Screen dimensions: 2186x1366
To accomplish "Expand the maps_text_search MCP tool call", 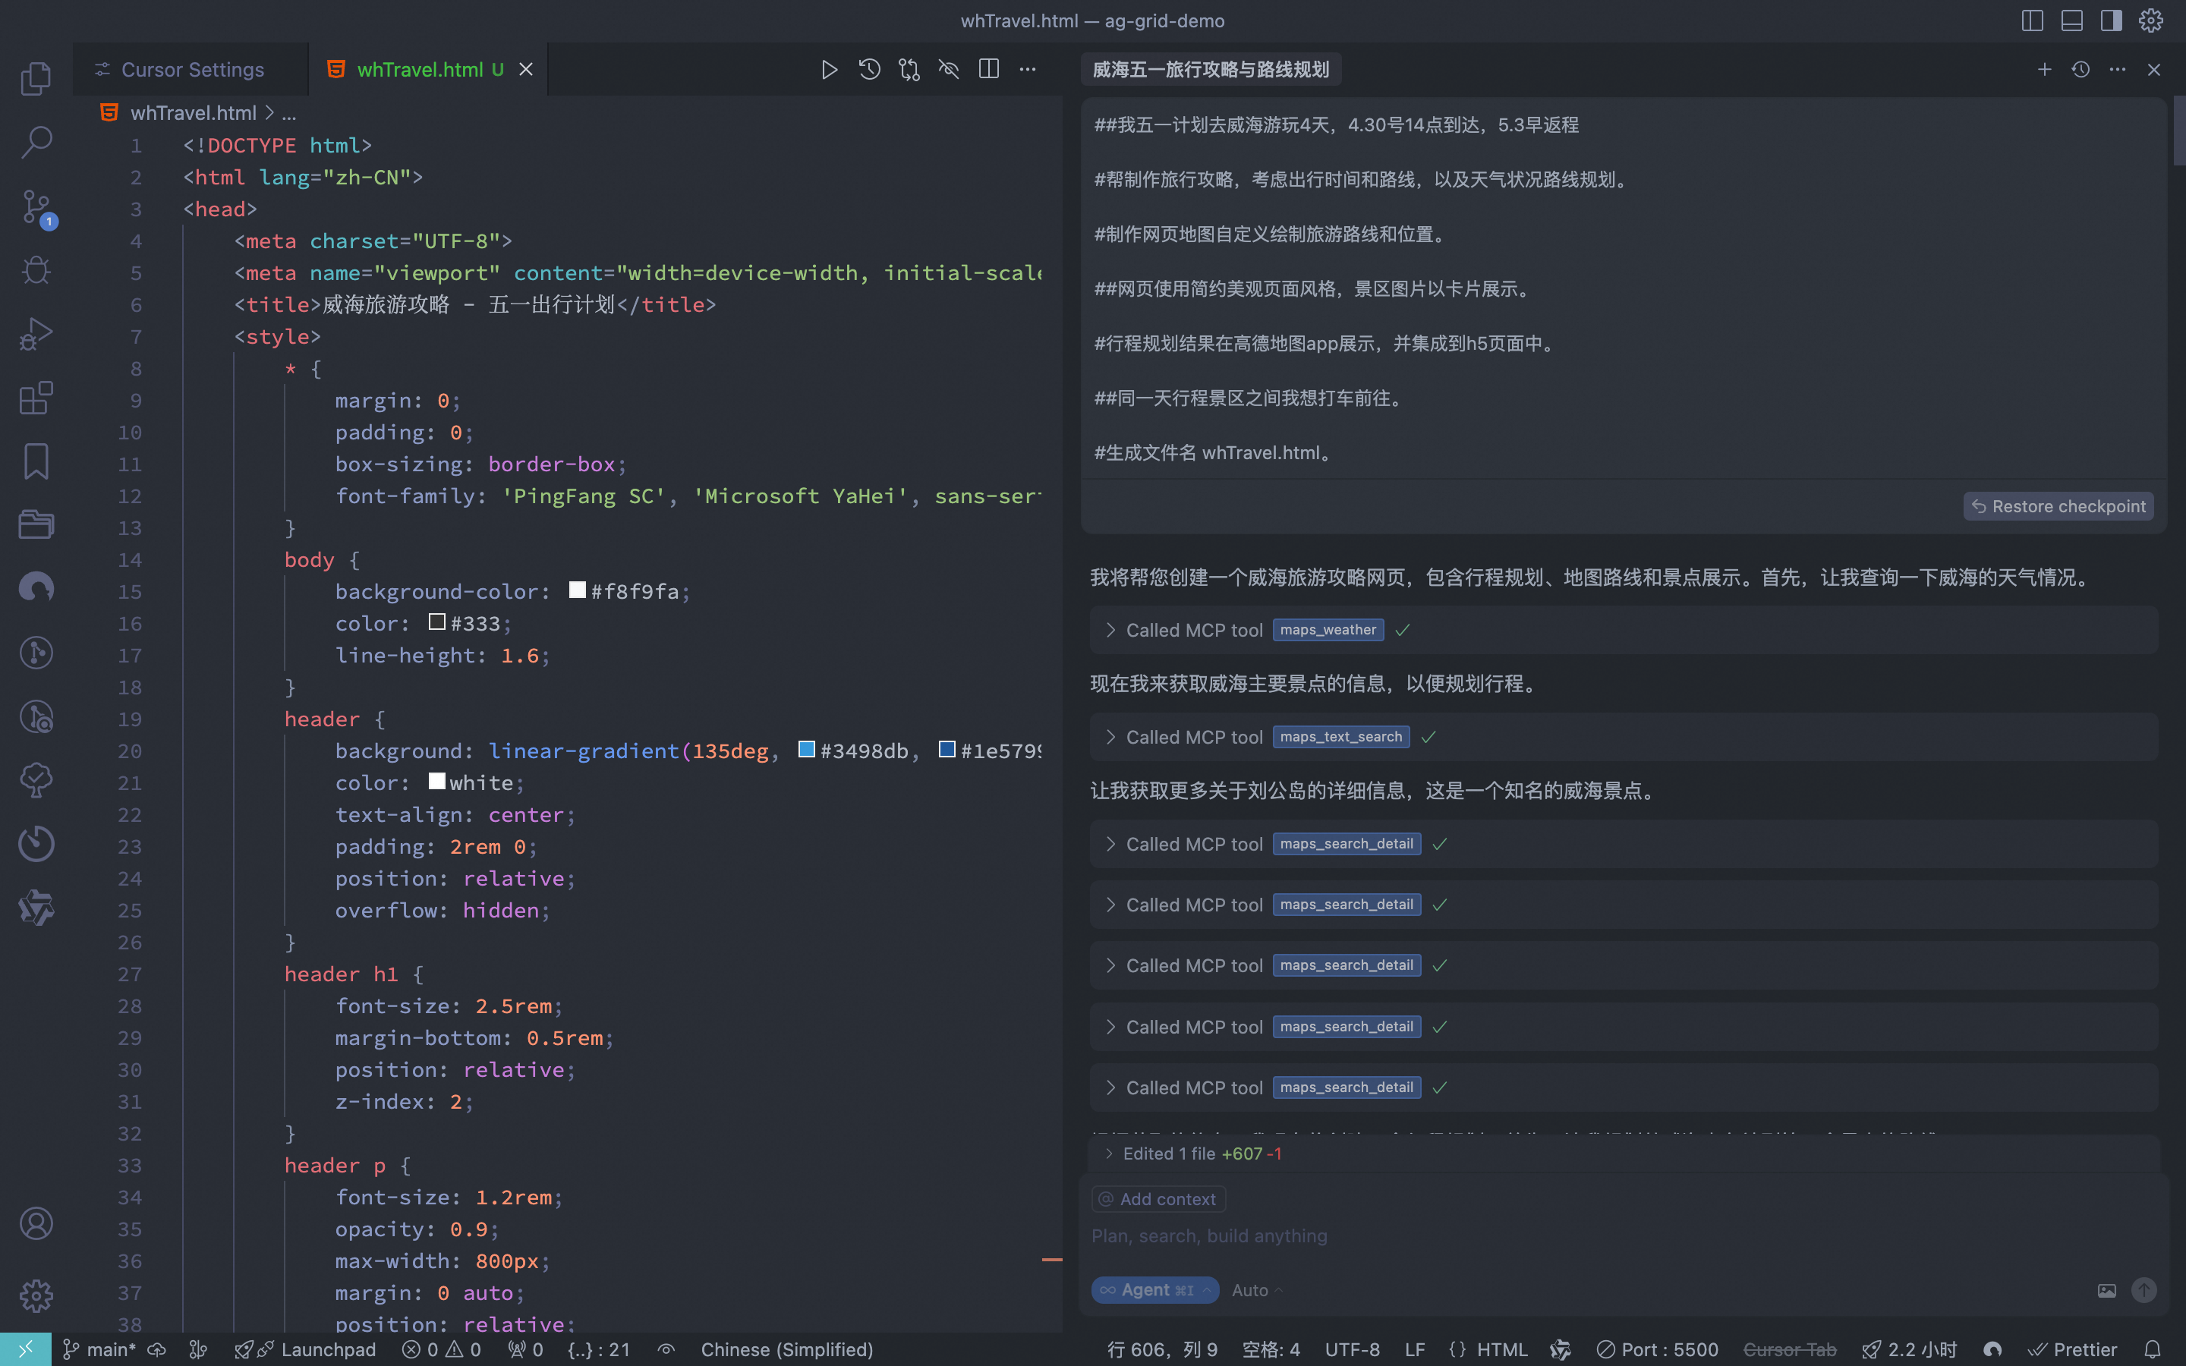I will point(1624,737).
